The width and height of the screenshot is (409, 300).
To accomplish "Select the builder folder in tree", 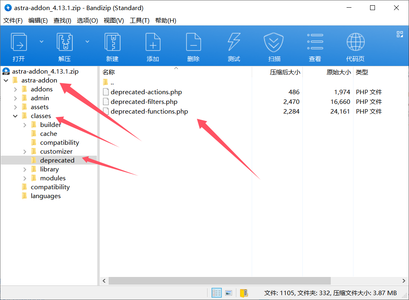I will (x=51, y=125).
